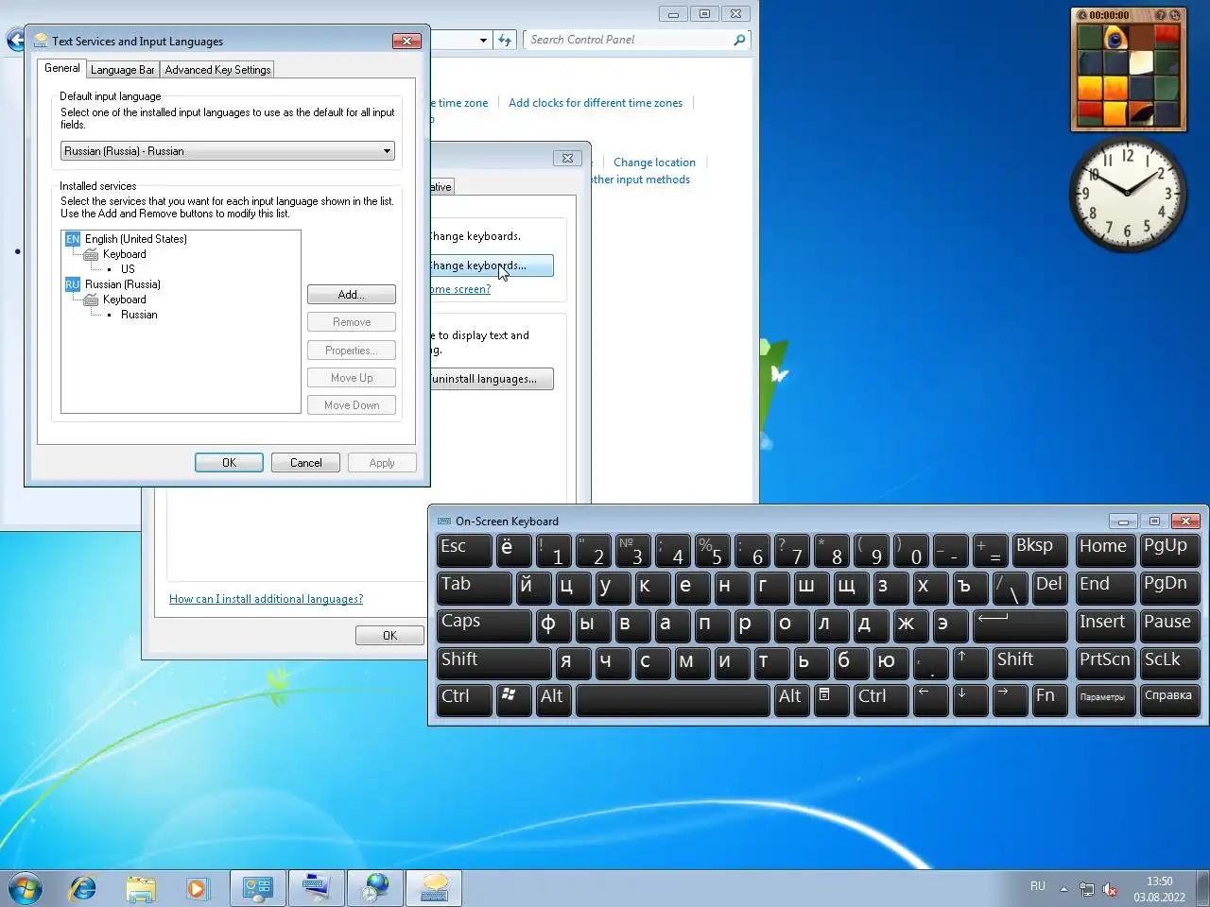Select Keyboard node under Russian (Russia)
This screenshot has width=1210, height=907.
point(124,299)
